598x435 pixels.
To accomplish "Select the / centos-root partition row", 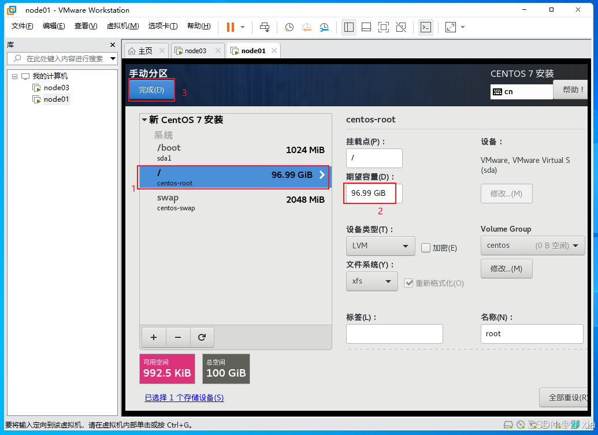I will [235, 177].
